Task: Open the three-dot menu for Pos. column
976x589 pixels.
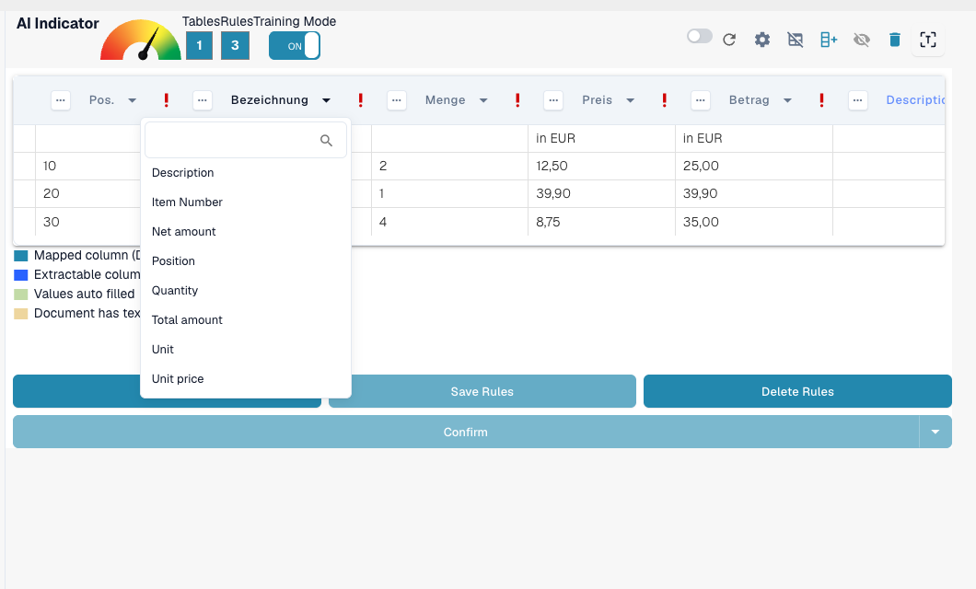Action: pos(61,100)
